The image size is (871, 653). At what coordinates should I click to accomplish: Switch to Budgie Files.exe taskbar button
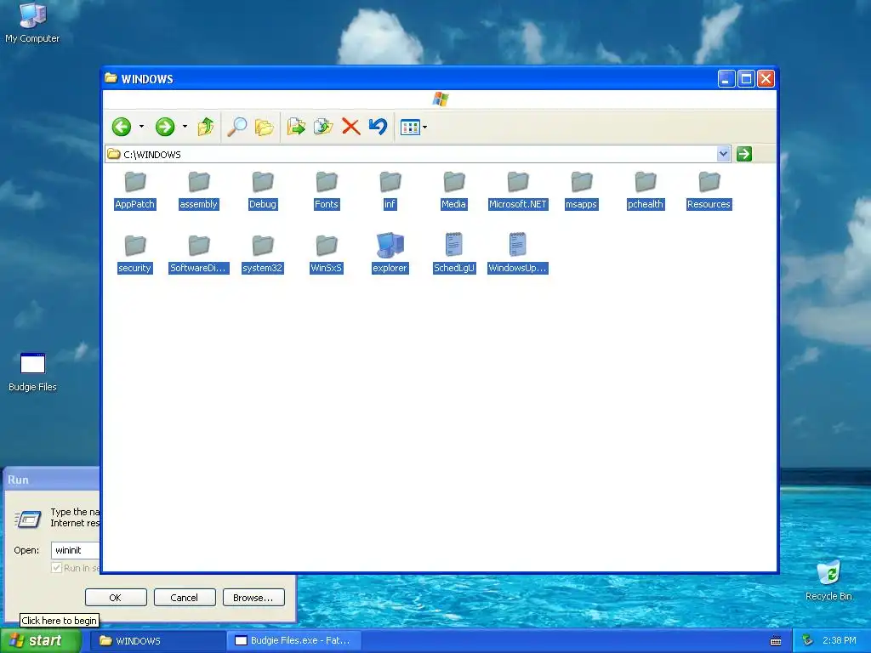[x=294, y=641]
